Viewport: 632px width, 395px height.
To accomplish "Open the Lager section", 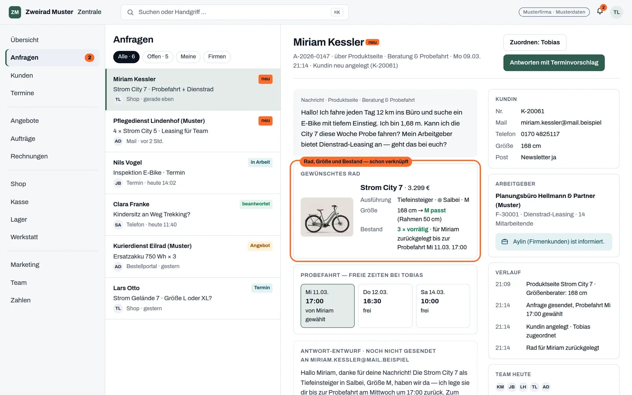I will pos(53,219).
